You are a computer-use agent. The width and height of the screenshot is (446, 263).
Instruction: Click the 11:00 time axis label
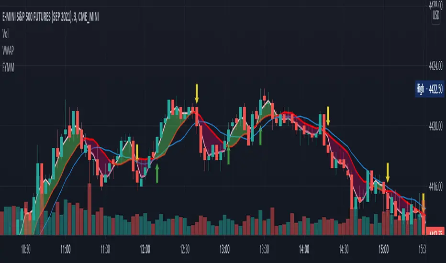(66, 249)
